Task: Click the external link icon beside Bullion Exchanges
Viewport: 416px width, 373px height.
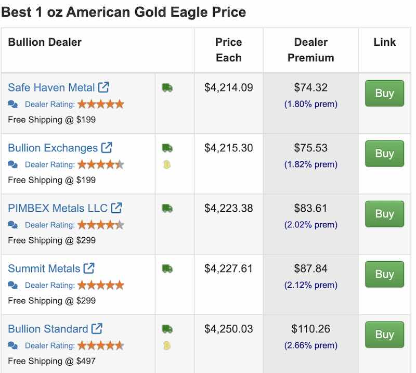Action: tap(107, 148)
